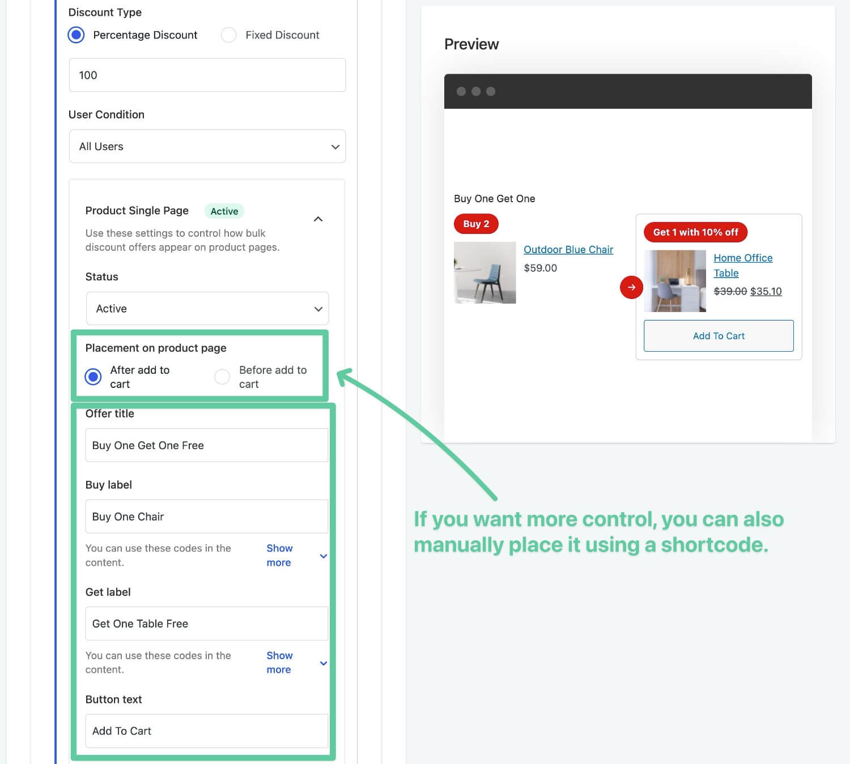This screenshot has height=764, width=850.
Task: Click the Preview panel heading
Action: [471, 44]
